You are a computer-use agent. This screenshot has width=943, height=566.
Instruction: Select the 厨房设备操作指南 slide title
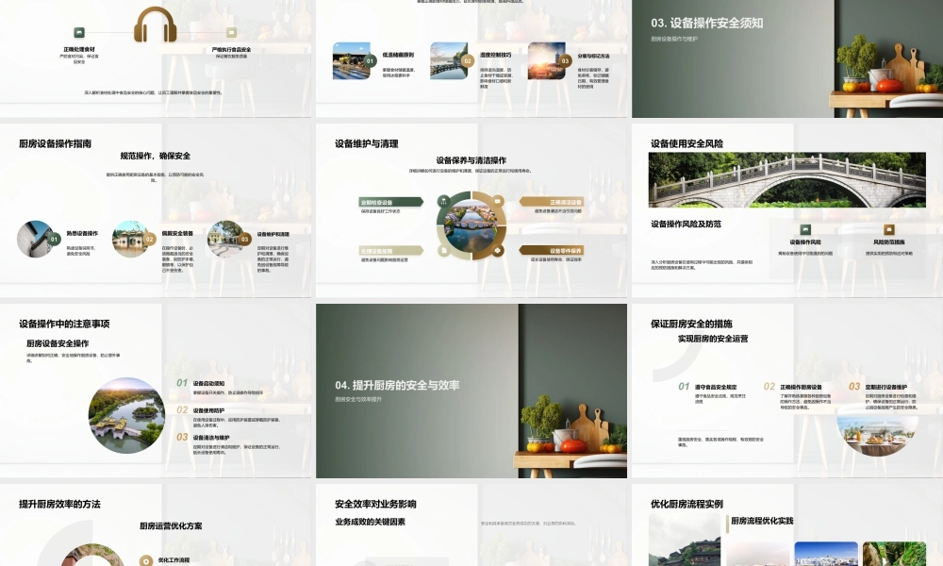click(x=56, y=143)
